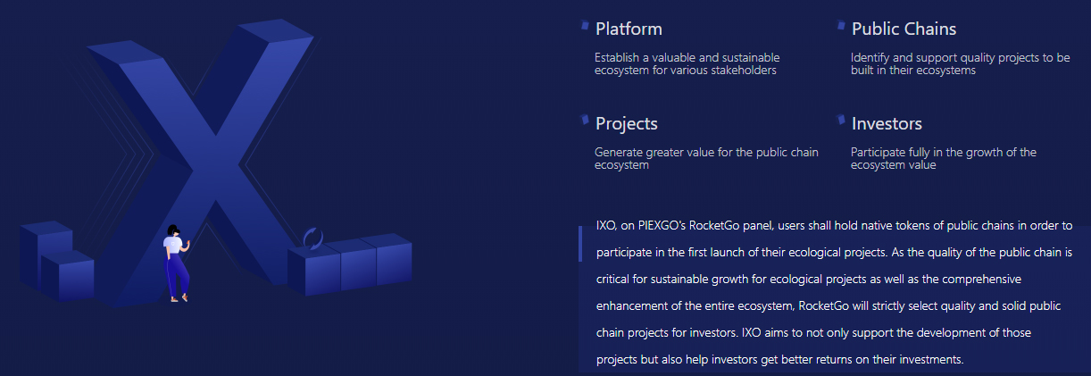Open the Investors heading
Viewport: 1091px width, 376px height.
tap(887, 123)
